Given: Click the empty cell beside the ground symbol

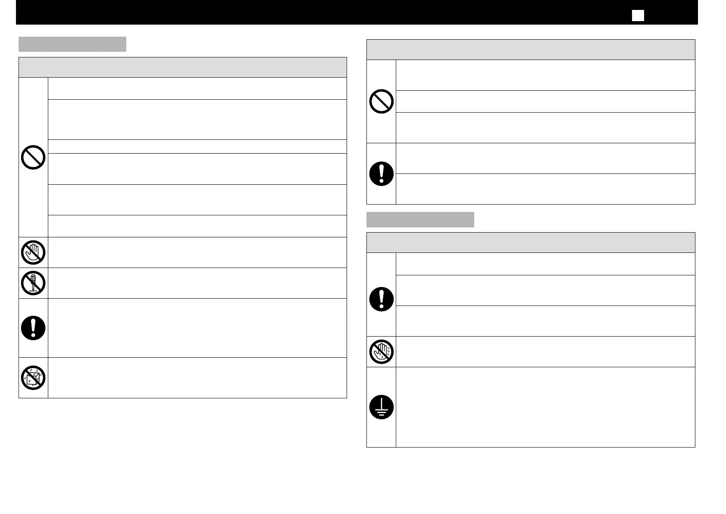Looking at the screenshot, I should pos(545,407).
